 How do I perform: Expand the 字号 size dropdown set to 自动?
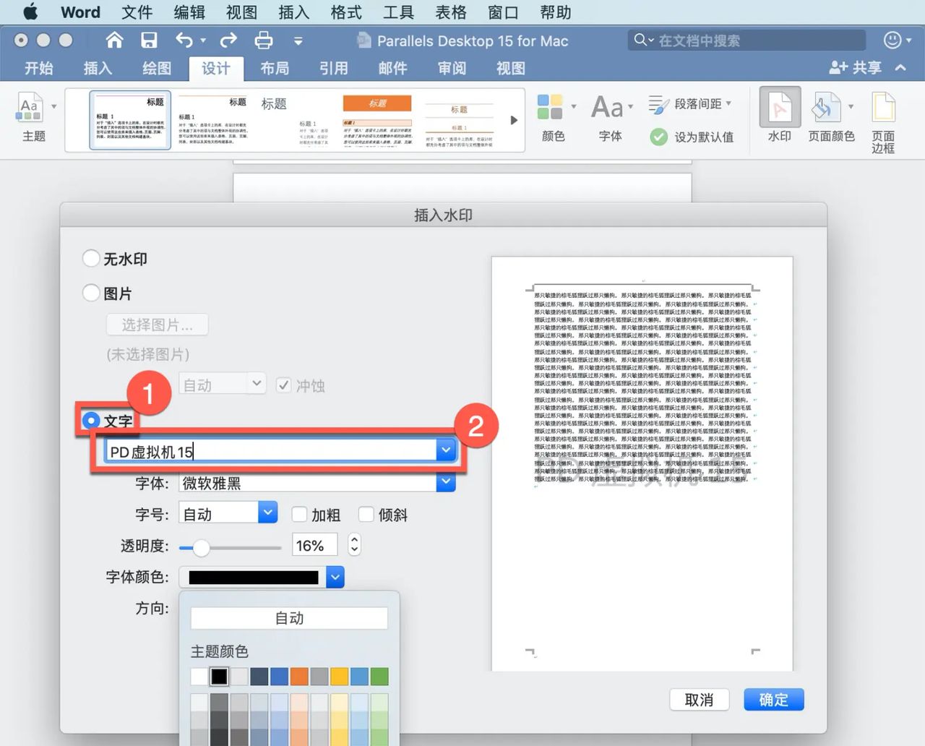point(267,512)
